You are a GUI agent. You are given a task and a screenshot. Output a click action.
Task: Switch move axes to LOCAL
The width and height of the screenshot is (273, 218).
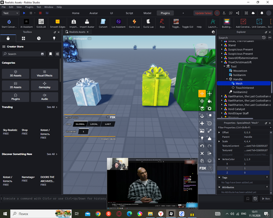(x=94, y=124)
